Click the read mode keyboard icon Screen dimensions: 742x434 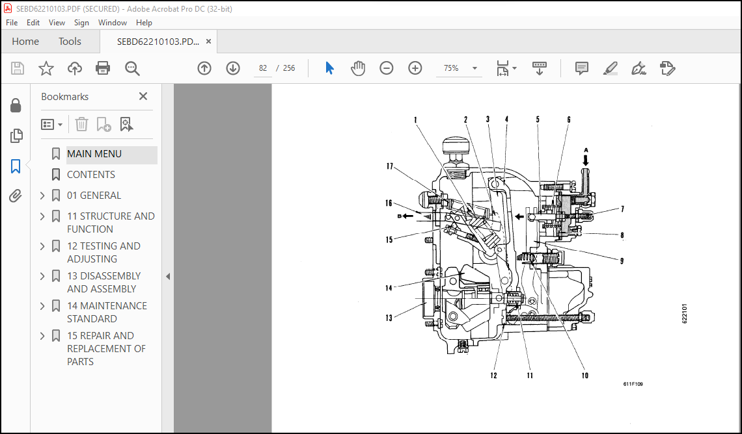pos(539,68)
